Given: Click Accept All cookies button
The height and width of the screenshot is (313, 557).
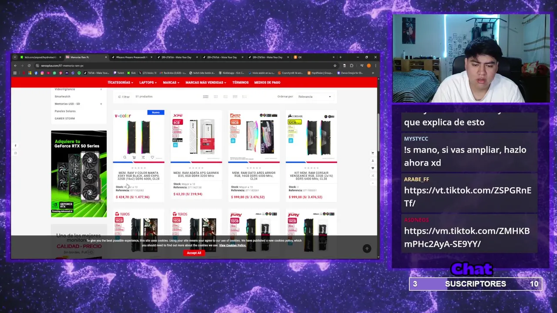Looking at the screenshot, I should click(x=194, y=253).
